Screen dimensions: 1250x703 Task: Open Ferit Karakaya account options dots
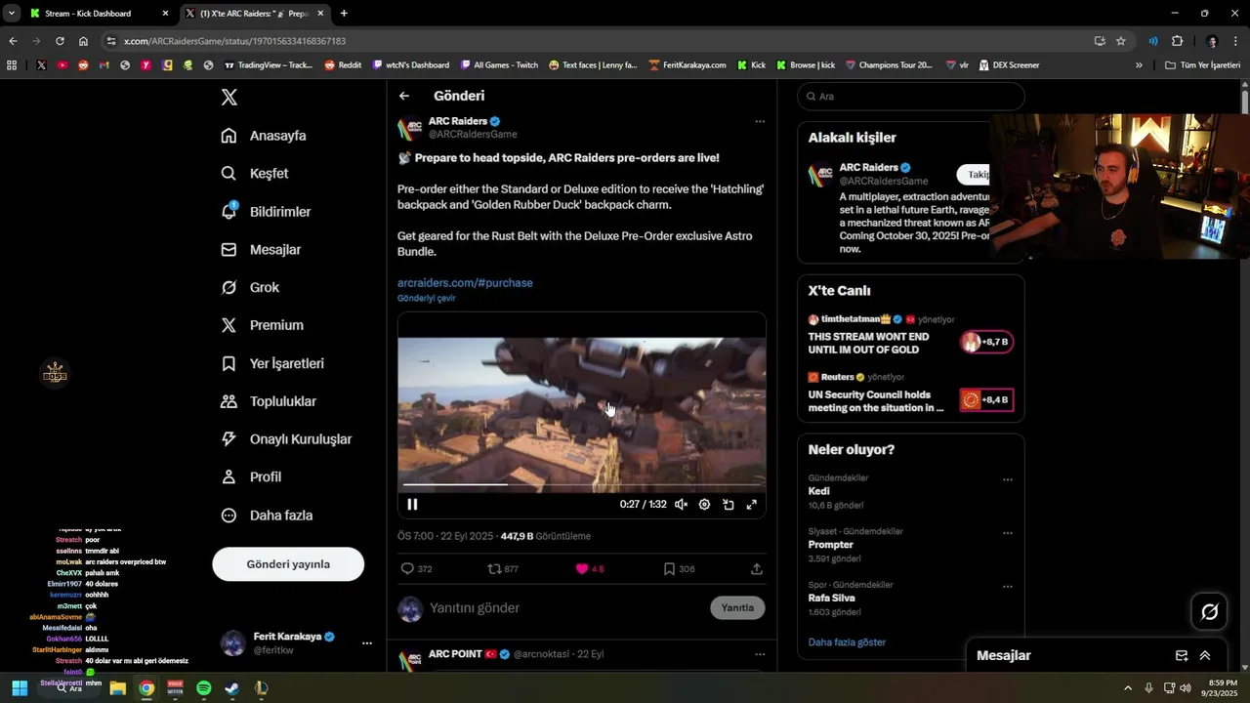[x=367, y=643]
